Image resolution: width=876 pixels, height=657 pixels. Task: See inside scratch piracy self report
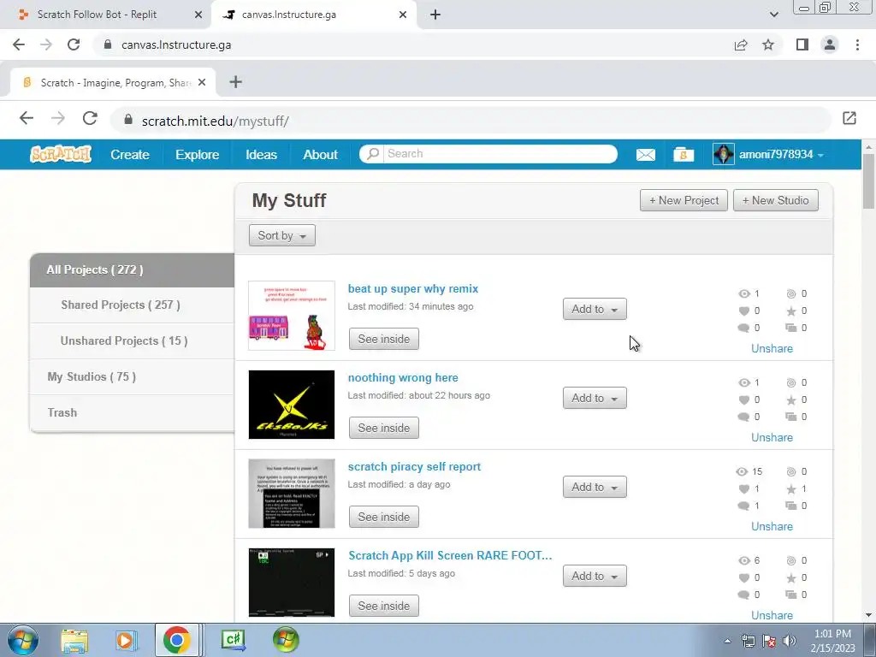tap(384, 516)
